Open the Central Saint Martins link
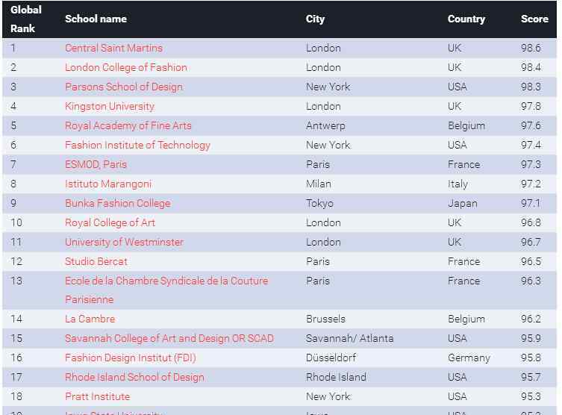Image resolution: width=562 pixels, height=415 pixels. click(x=113, y=48)
